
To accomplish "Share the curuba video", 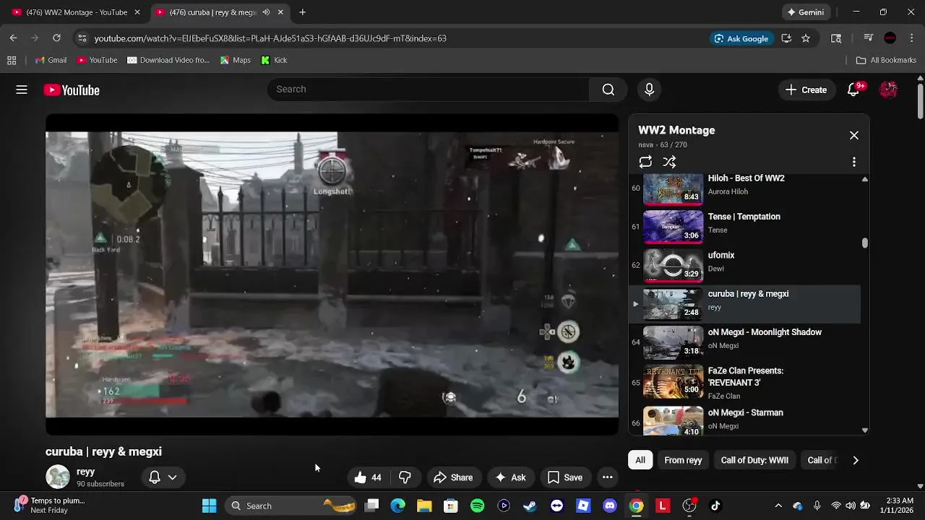I will pos(453,477).
